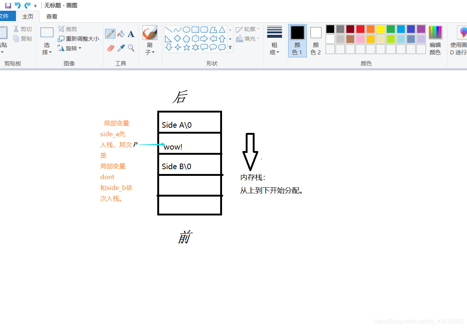Image resolution: width=467 pixels, height=328 pixels.
Task: Open the 填充 (Fill) dropdown
Action: (x=248, y=39)
